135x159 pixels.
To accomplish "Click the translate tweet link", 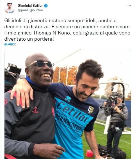I will click(x=10, y=44).
